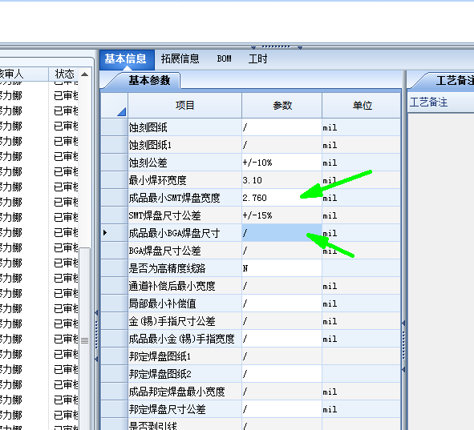
Task: Select the 邦定焊盘尺寸公差 row label
Action: point(167,409)
